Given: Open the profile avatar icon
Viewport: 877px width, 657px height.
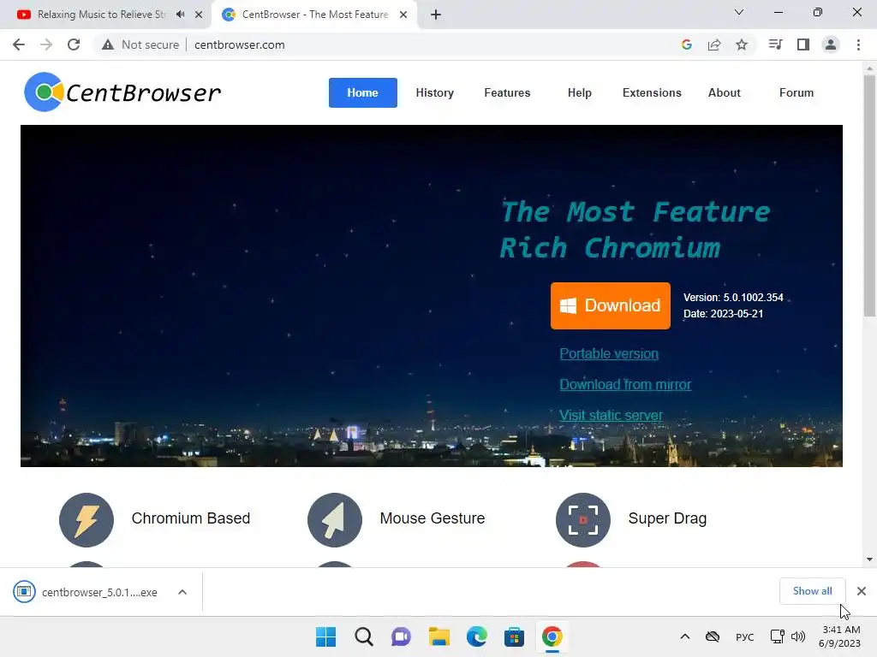Looking at the screenshot, I should [x=831, y=44].
